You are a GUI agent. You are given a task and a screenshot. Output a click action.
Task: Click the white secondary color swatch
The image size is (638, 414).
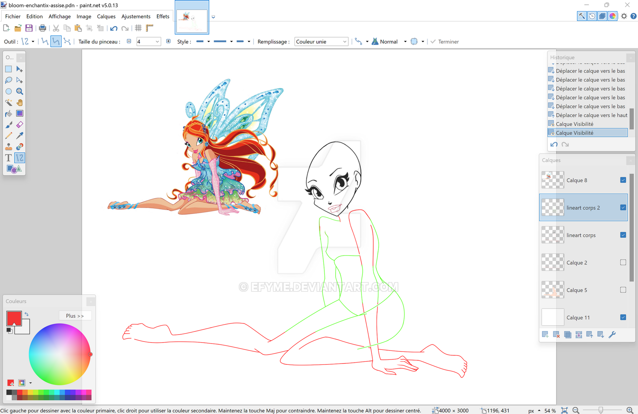[25, 328]
